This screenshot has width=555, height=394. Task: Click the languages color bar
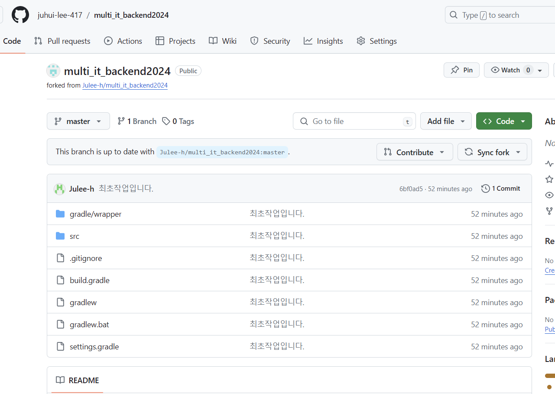[550, 376]
